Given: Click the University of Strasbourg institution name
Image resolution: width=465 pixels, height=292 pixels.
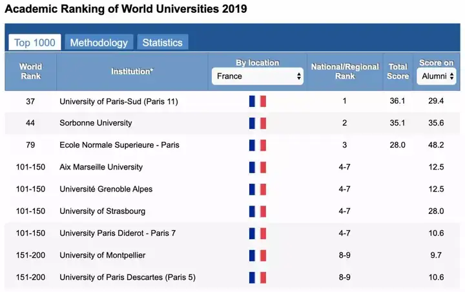Looking at the screenshot, I should (x=102, y=211).
